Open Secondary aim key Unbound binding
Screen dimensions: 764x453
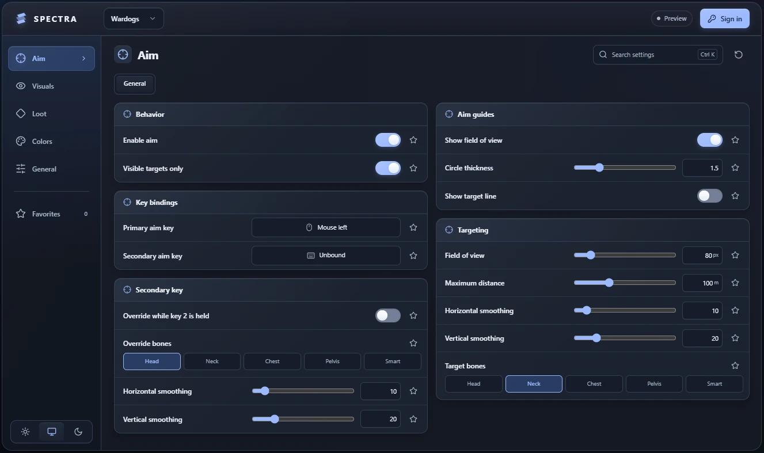click(x=326, y=256)
